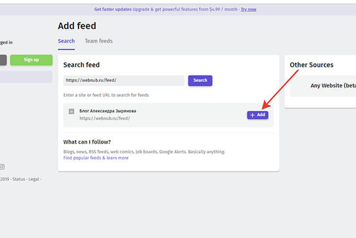The height and width of the screenshot is (238, 356).
Task: Add the Блог Александра Зырянова feed
Action: pyautogui.click(x=258, y=115)
